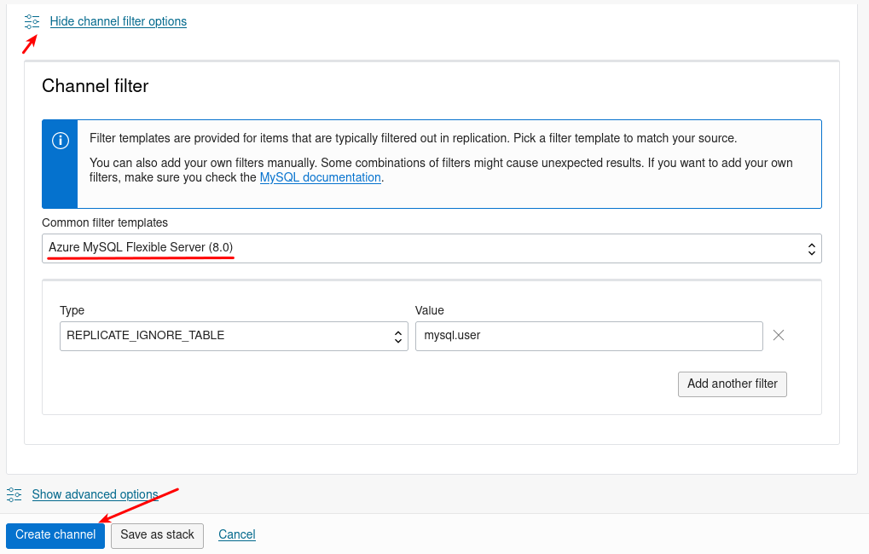Collapse panel via Hide channel filter options link
This screenshot has height=554, width=869.
[x=118, y=21]
